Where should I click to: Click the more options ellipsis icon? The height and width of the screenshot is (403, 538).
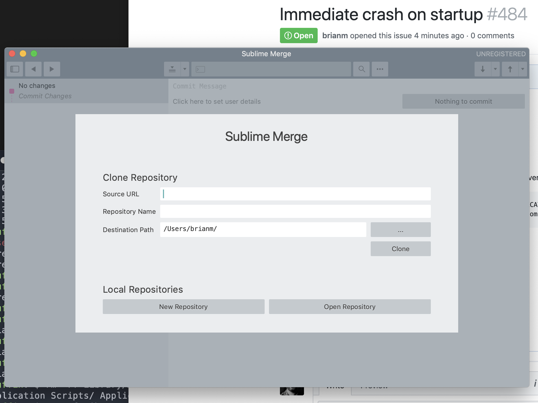click(x=380, y=69)
